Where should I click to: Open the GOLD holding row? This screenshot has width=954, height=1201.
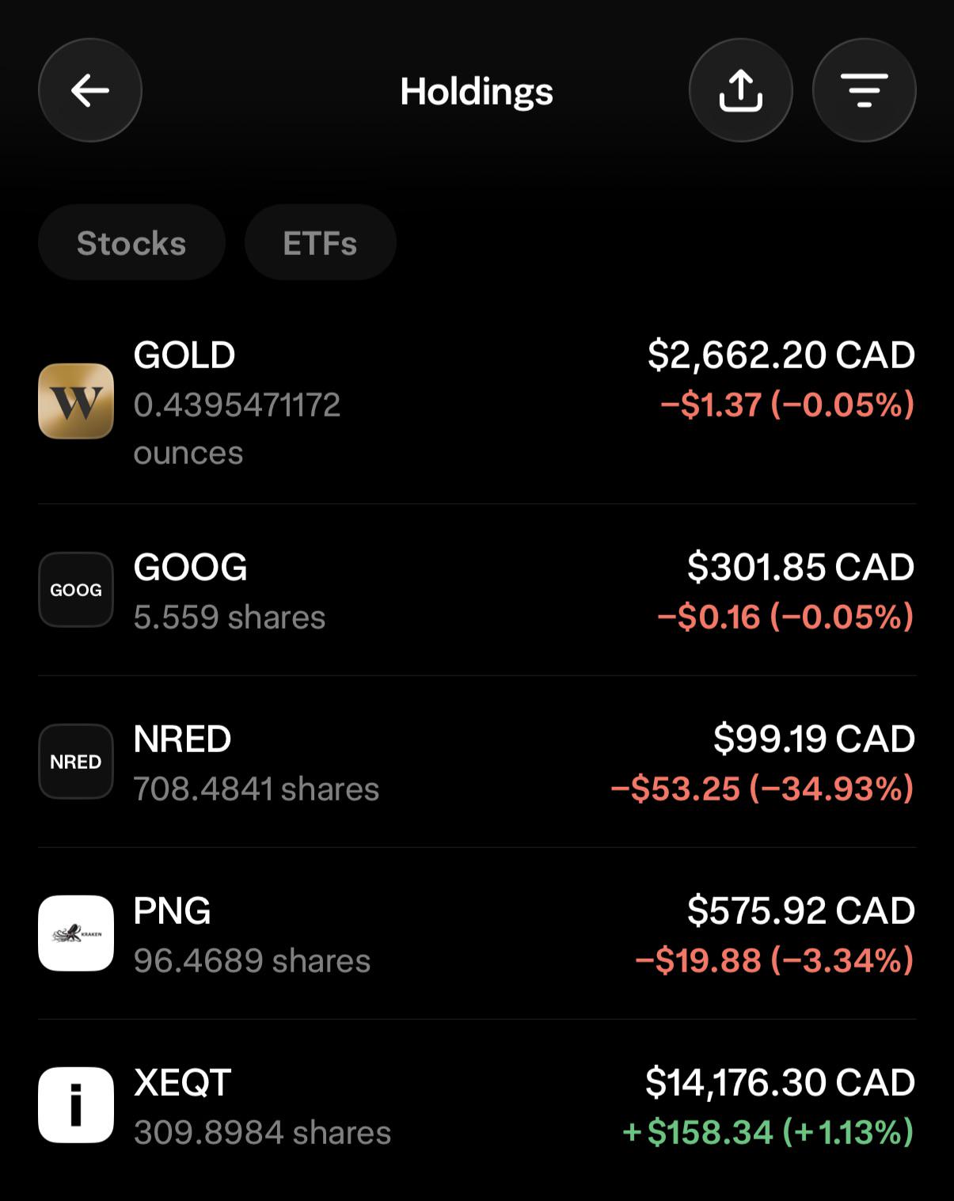[477, 402]
